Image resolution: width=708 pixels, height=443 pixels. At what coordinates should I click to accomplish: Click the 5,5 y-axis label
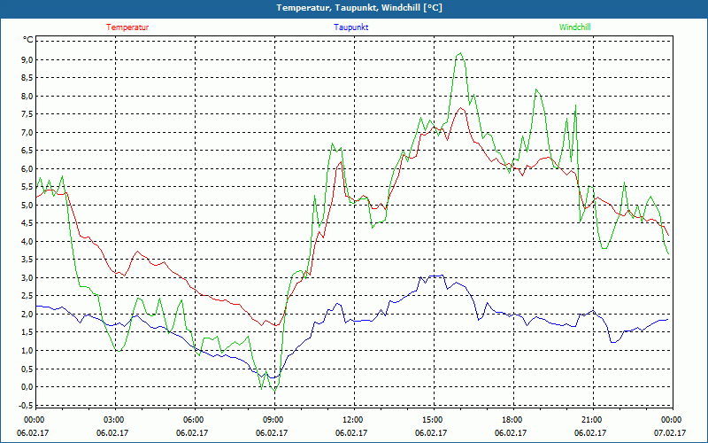[28, 187]
